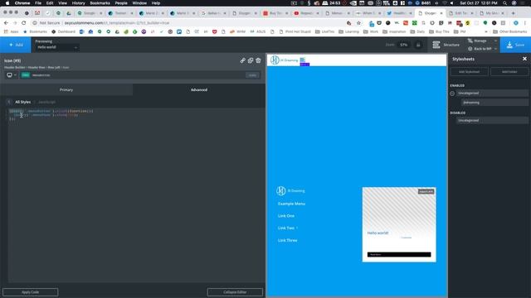Open the Manage menu
Viewport: 531px width, 298px height.
click(482, 41)
